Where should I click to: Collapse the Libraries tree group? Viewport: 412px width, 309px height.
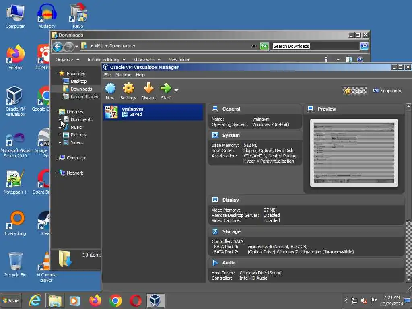click(x=56, y=112)
